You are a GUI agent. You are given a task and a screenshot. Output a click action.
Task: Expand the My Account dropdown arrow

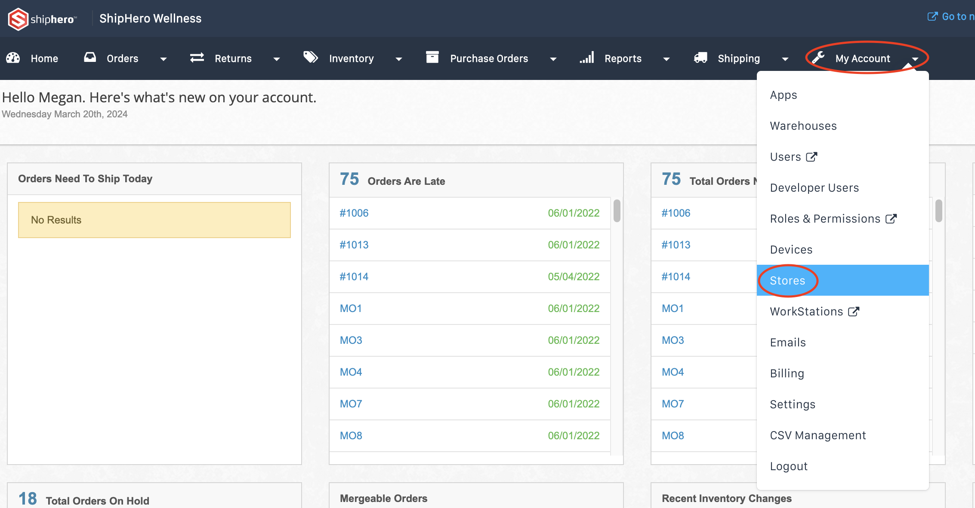pyautogui.click(x=916, y=58)
